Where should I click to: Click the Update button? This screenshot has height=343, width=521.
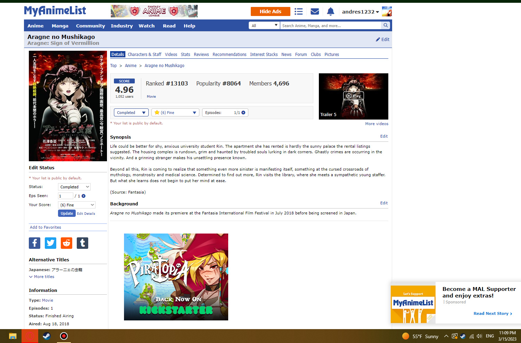pos(67,213)
